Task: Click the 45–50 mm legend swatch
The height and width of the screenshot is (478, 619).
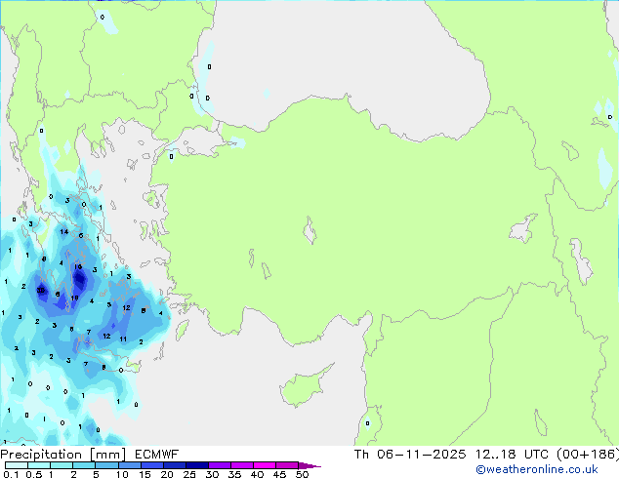Action: pos(287,465)
